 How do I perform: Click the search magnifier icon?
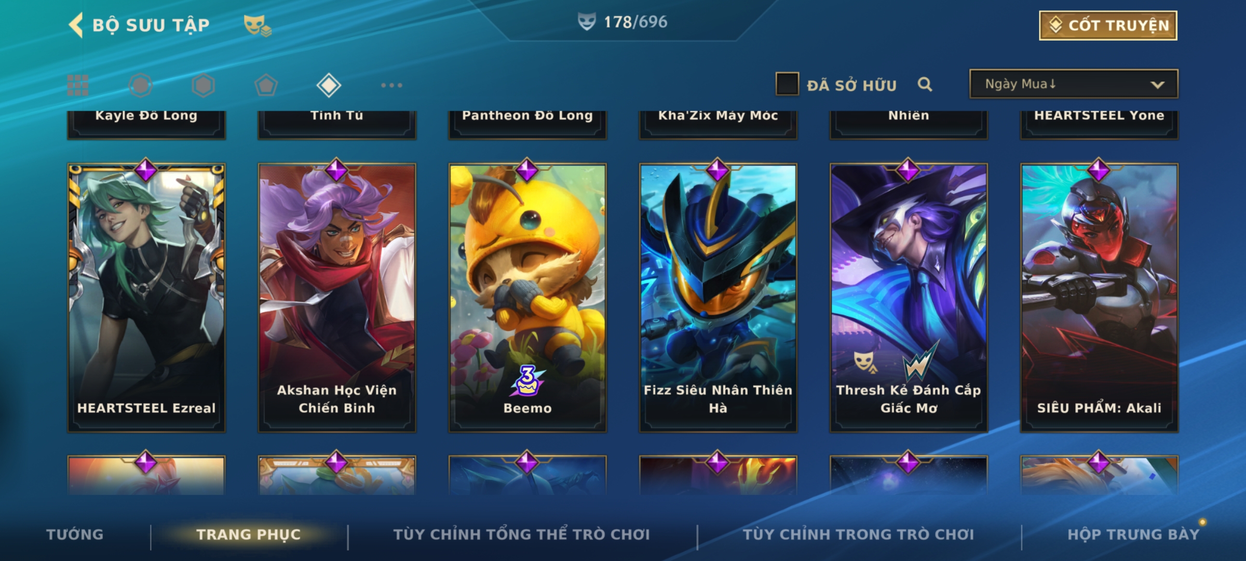(x=925, y=84)
